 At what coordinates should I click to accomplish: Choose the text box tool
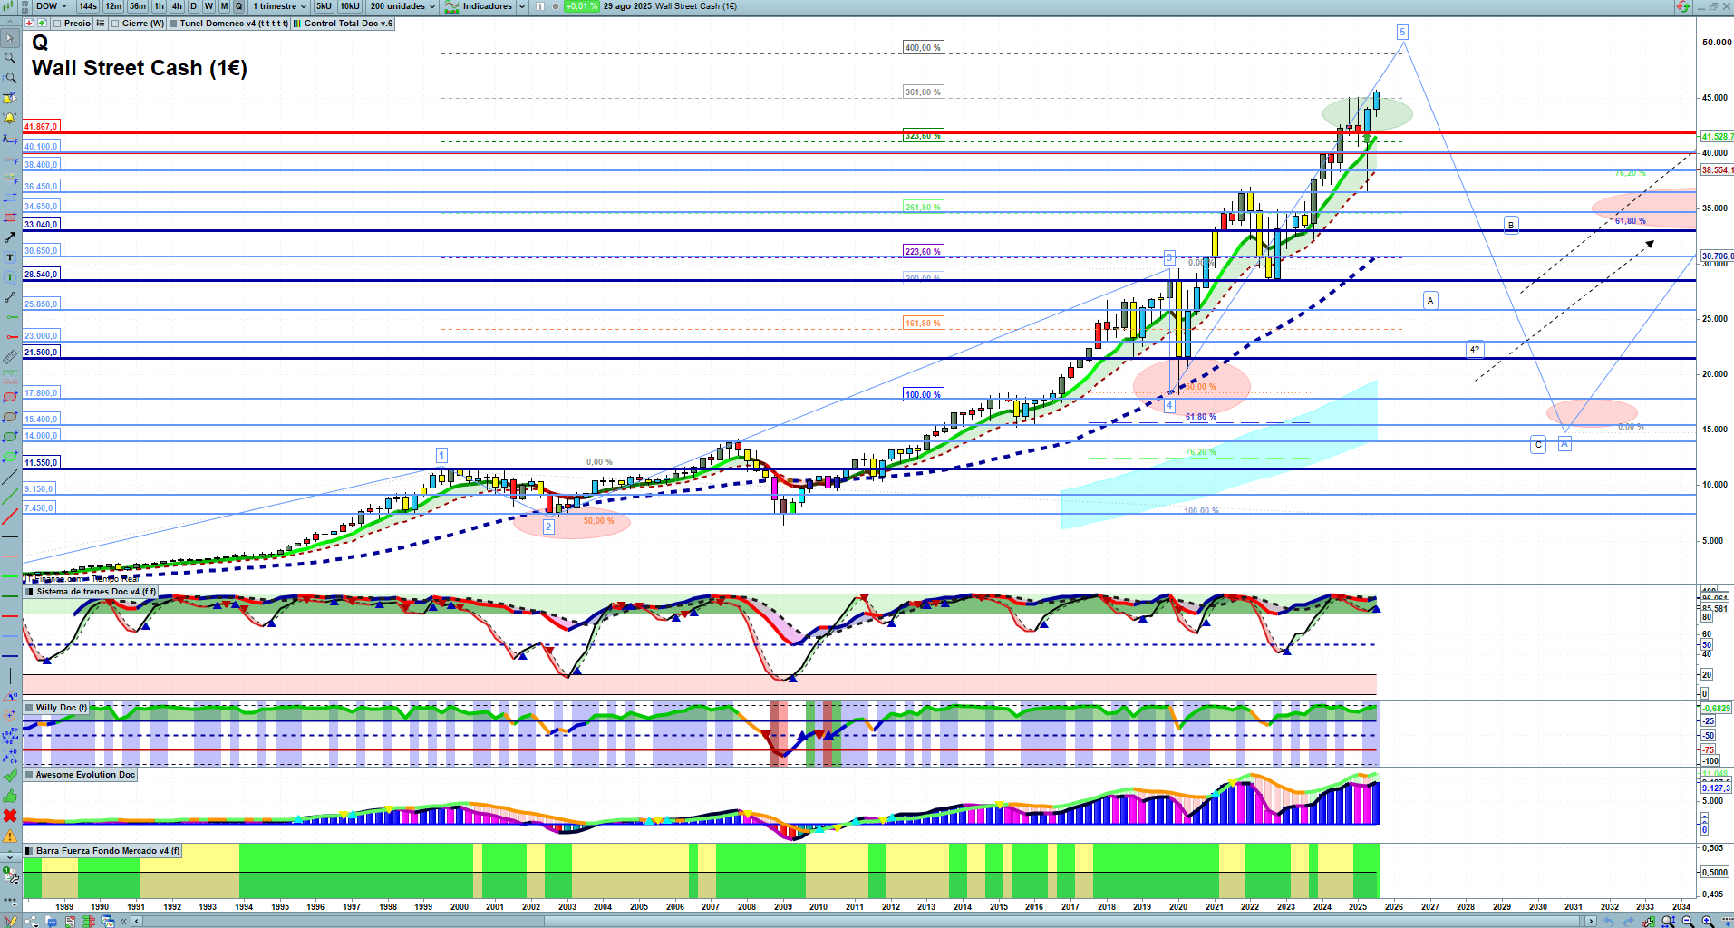(x=10, y=257)
